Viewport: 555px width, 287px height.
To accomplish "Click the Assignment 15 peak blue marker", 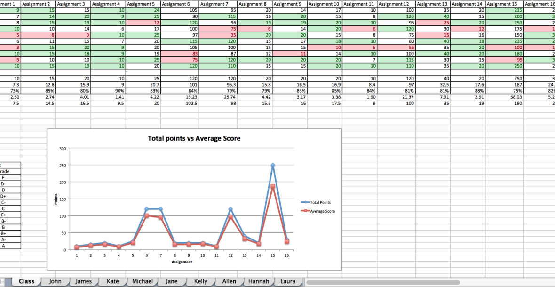I will click(272, 165).
